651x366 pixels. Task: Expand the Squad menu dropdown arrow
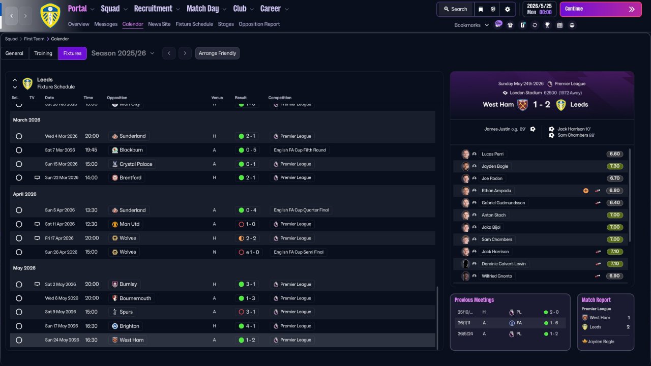(125, 9)
